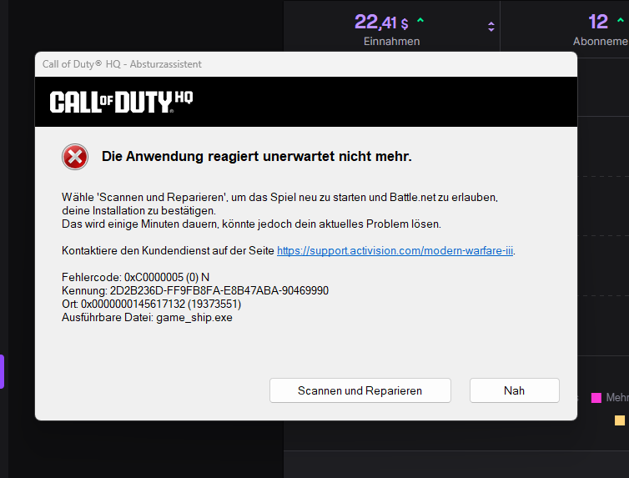Open the support.activision.com modern-warfare-iii link
629x478 pixels.
click(x=395, y=250)
